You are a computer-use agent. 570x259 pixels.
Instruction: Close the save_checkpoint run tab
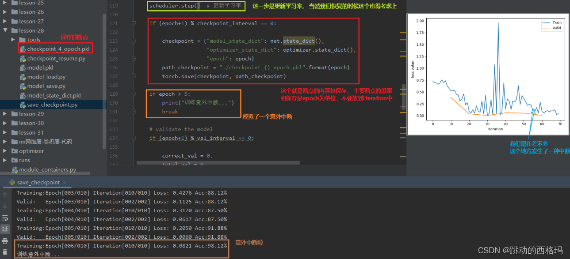pyautogui.click(x=64, y=182)
